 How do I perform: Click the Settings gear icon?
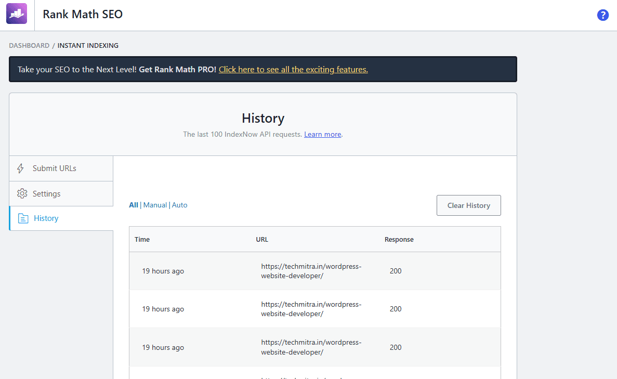point(22,193)
